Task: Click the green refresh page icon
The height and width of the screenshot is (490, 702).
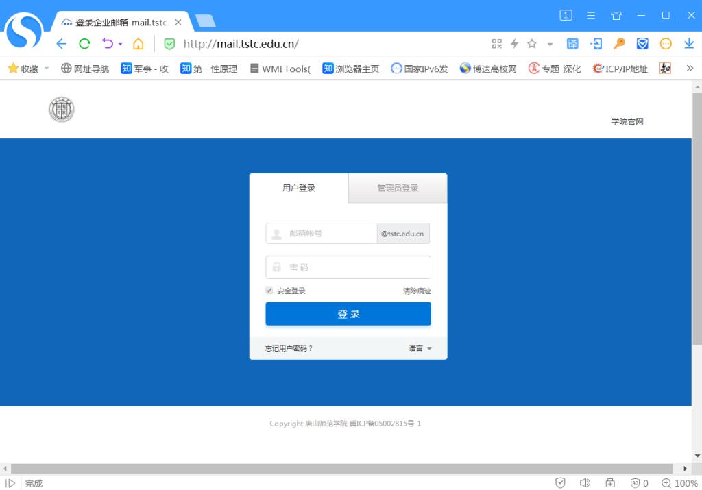Action: (84, 44)
